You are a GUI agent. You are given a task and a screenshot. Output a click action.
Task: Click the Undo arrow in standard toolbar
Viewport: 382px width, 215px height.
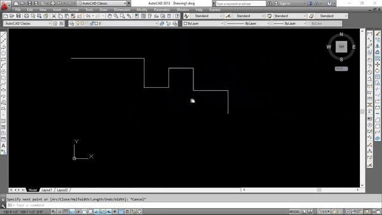[x=88, y=16]
